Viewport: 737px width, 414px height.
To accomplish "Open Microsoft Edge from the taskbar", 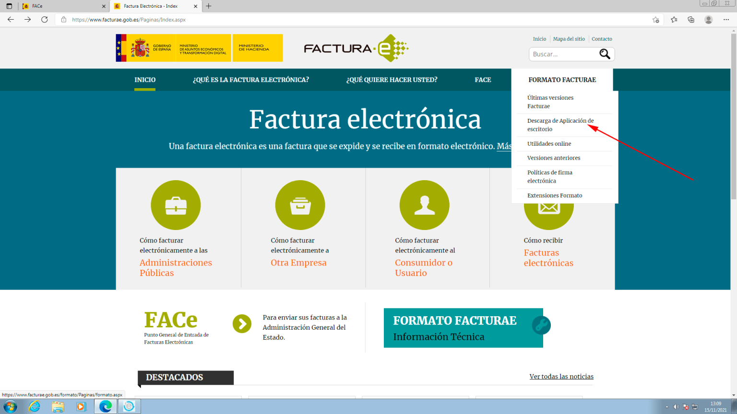I will coord(105,406).
